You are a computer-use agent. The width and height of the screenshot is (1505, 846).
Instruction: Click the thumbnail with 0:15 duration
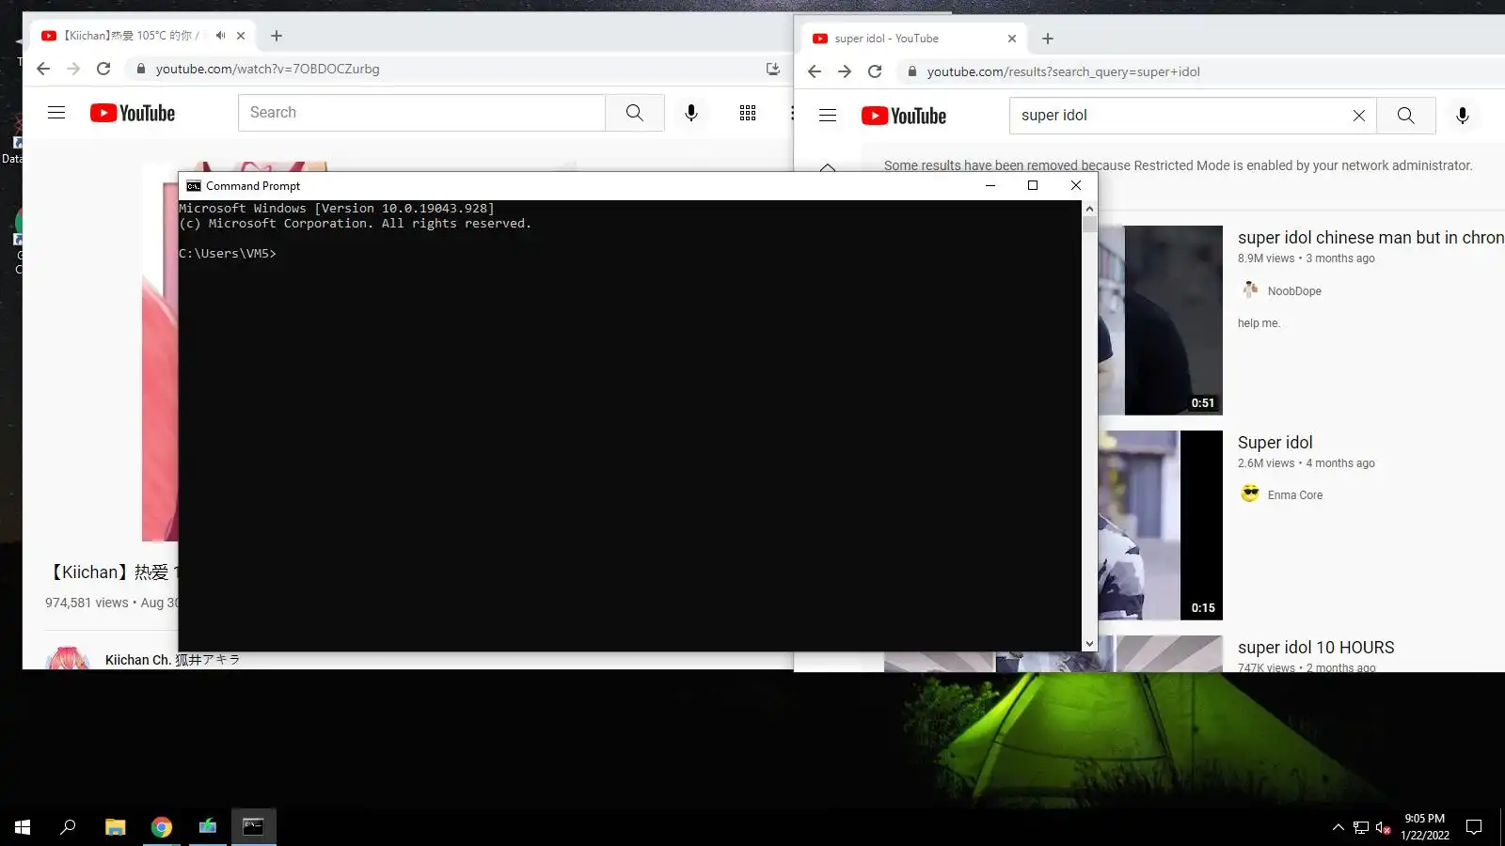1161,525
